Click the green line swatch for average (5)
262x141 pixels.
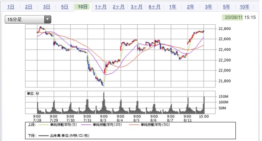pyautogui.click(x=44, y=125)
